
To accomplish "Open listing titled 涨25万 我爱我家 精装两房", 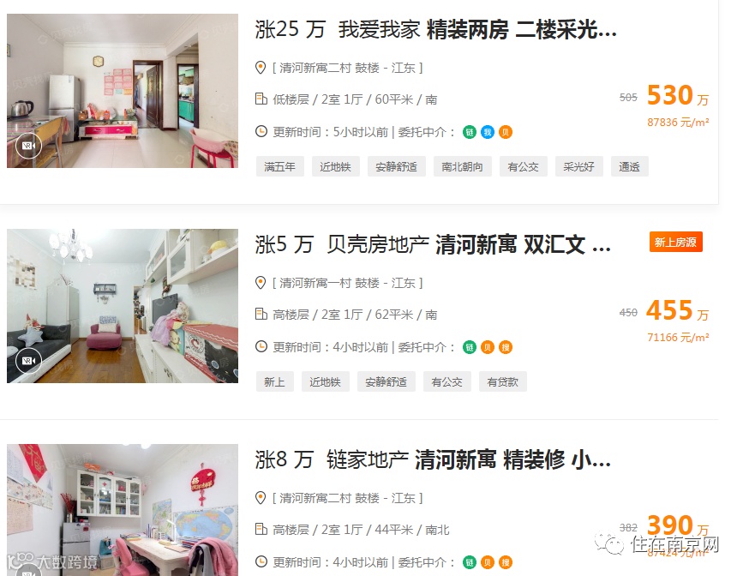I will click(x=435, y=29).
